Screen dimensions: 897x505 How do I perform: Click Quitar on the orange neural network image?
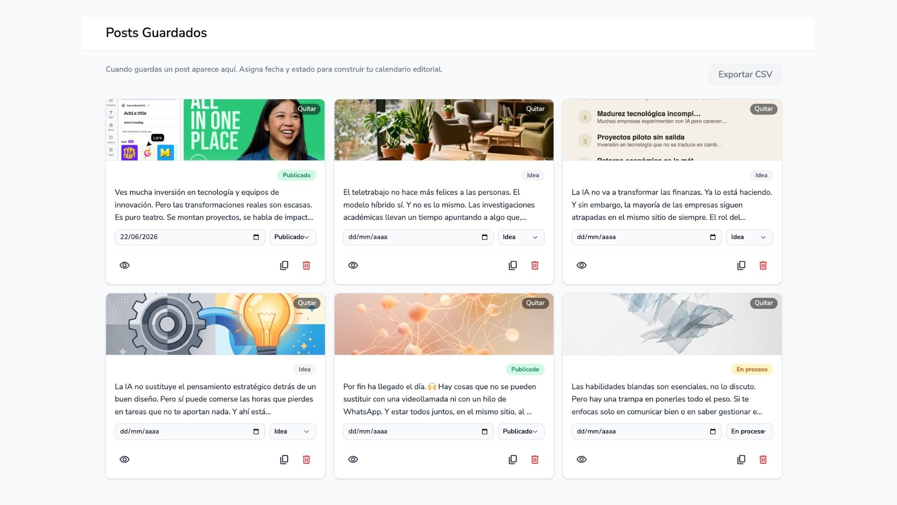(535, 303)
